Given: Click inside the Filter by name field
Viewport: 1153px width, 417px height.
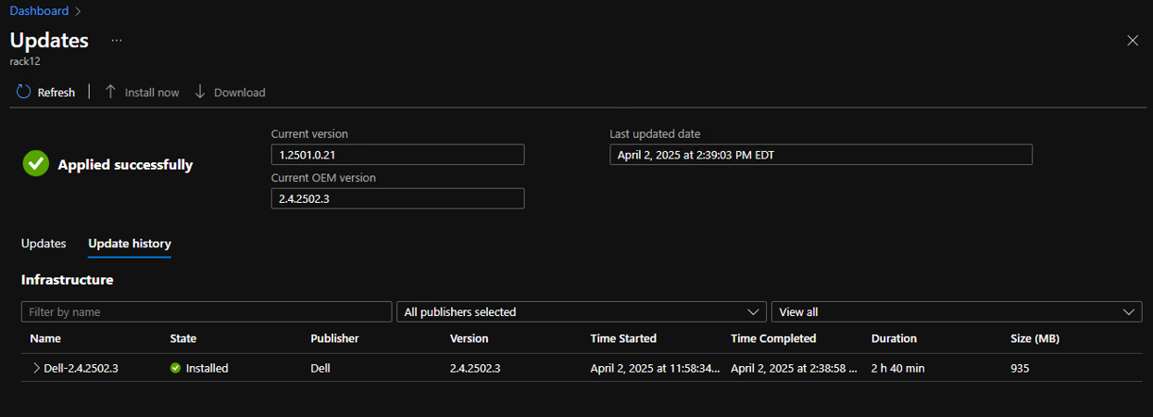Looking at the screenshot, I should tap(207, 312).
